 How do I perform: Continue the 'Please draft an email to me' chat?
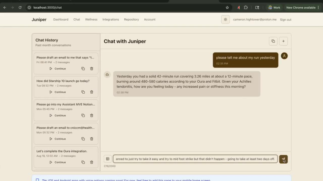[57, 69]
